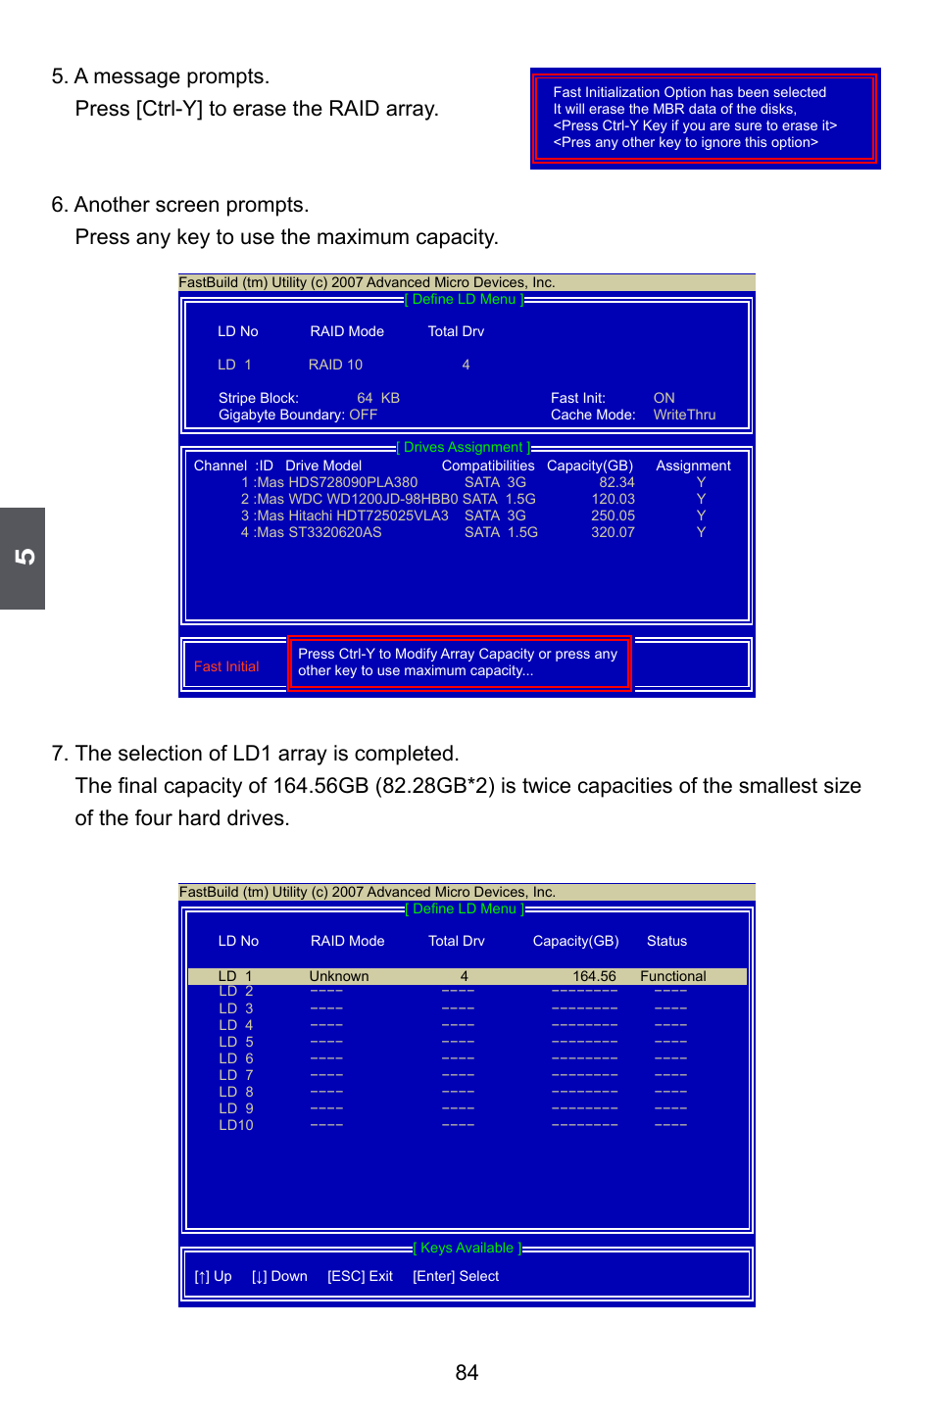Click the Status column header
Viewport: 935px width, 1423px height.
click(x=666, y=941)
